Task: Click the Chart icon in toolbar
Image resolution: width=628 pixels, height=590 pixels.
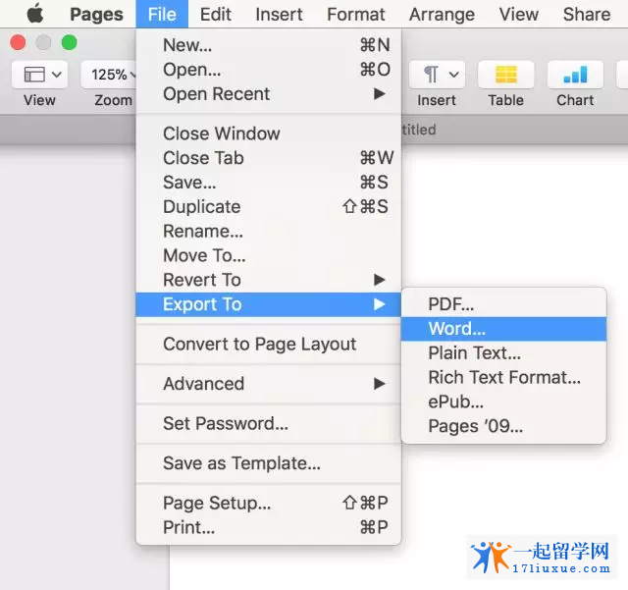Action: [x=575, y=75]
